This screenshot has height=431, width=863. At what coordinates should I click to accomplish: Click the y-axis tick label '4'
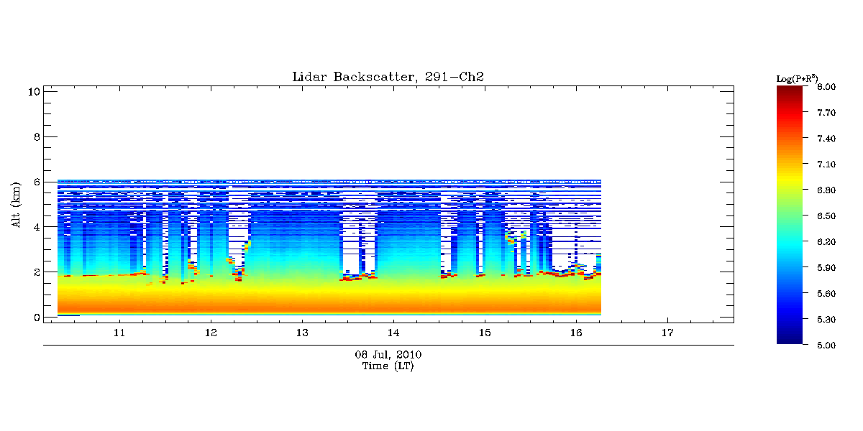(36, 227)
